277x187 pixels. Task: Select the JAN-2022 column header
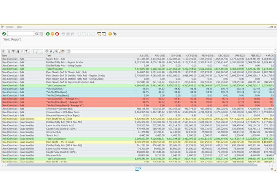coord(237,55)
